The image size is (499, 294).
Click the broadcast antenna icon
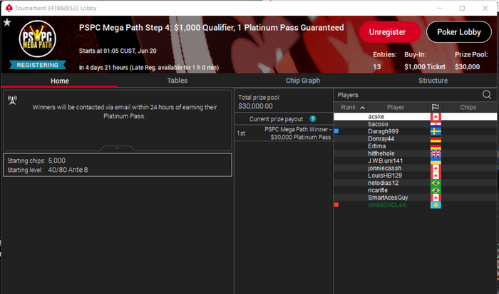point(12,100)
